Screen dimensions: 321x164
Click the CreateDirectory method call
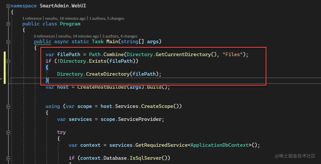pos(108,74)
